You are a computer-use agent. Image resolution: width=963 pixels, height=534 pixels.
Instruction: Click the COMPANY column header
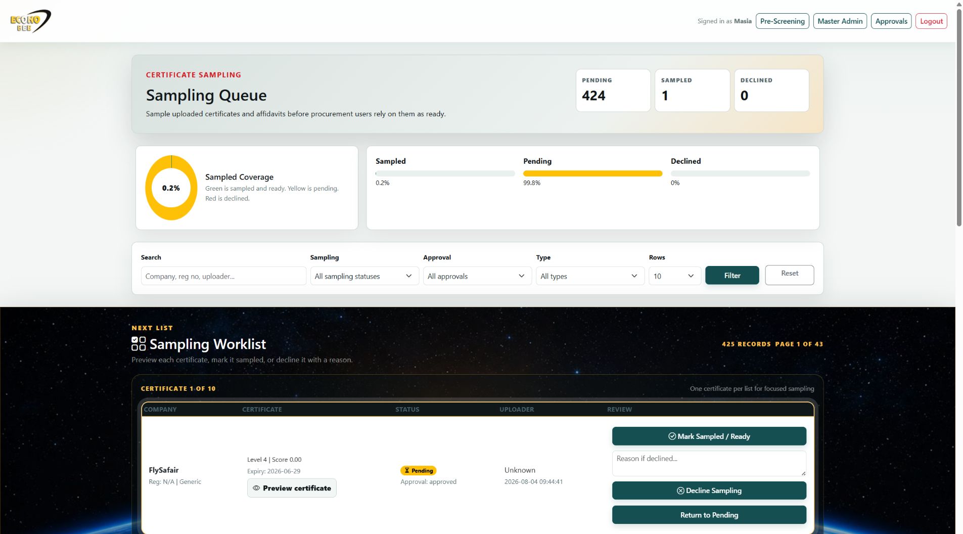[160, 410]
